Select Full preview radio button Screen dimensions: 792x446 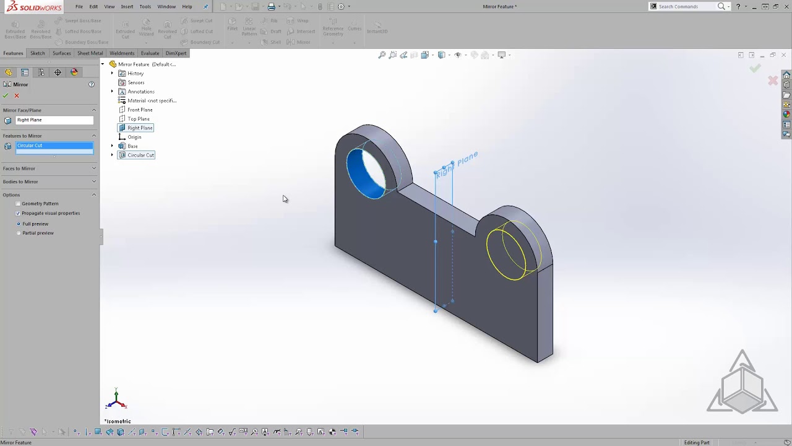(19, 224)
